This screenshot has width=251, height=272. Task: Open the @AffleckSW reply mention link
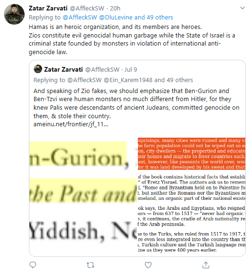(80, 18)
